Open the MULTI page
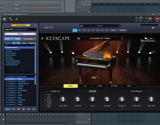 click(x=114, y=30)
